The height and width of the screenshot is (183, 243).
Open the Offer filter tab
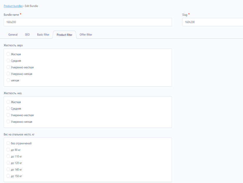coord(86,35)
